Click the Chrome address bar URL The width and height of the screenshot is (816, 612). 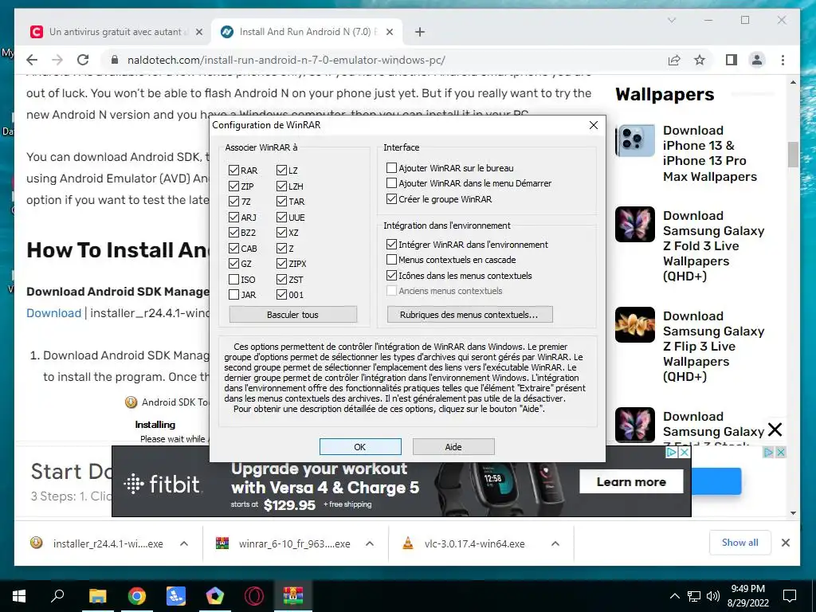click(286, 60)
